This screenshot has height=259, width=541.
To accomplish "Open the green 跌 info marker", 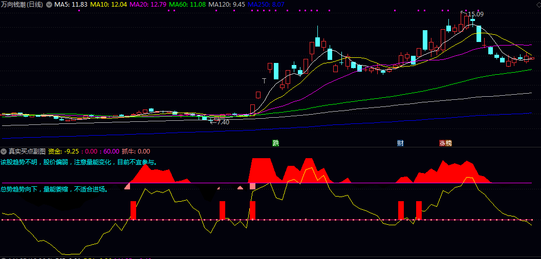I will tap(275, 143).
